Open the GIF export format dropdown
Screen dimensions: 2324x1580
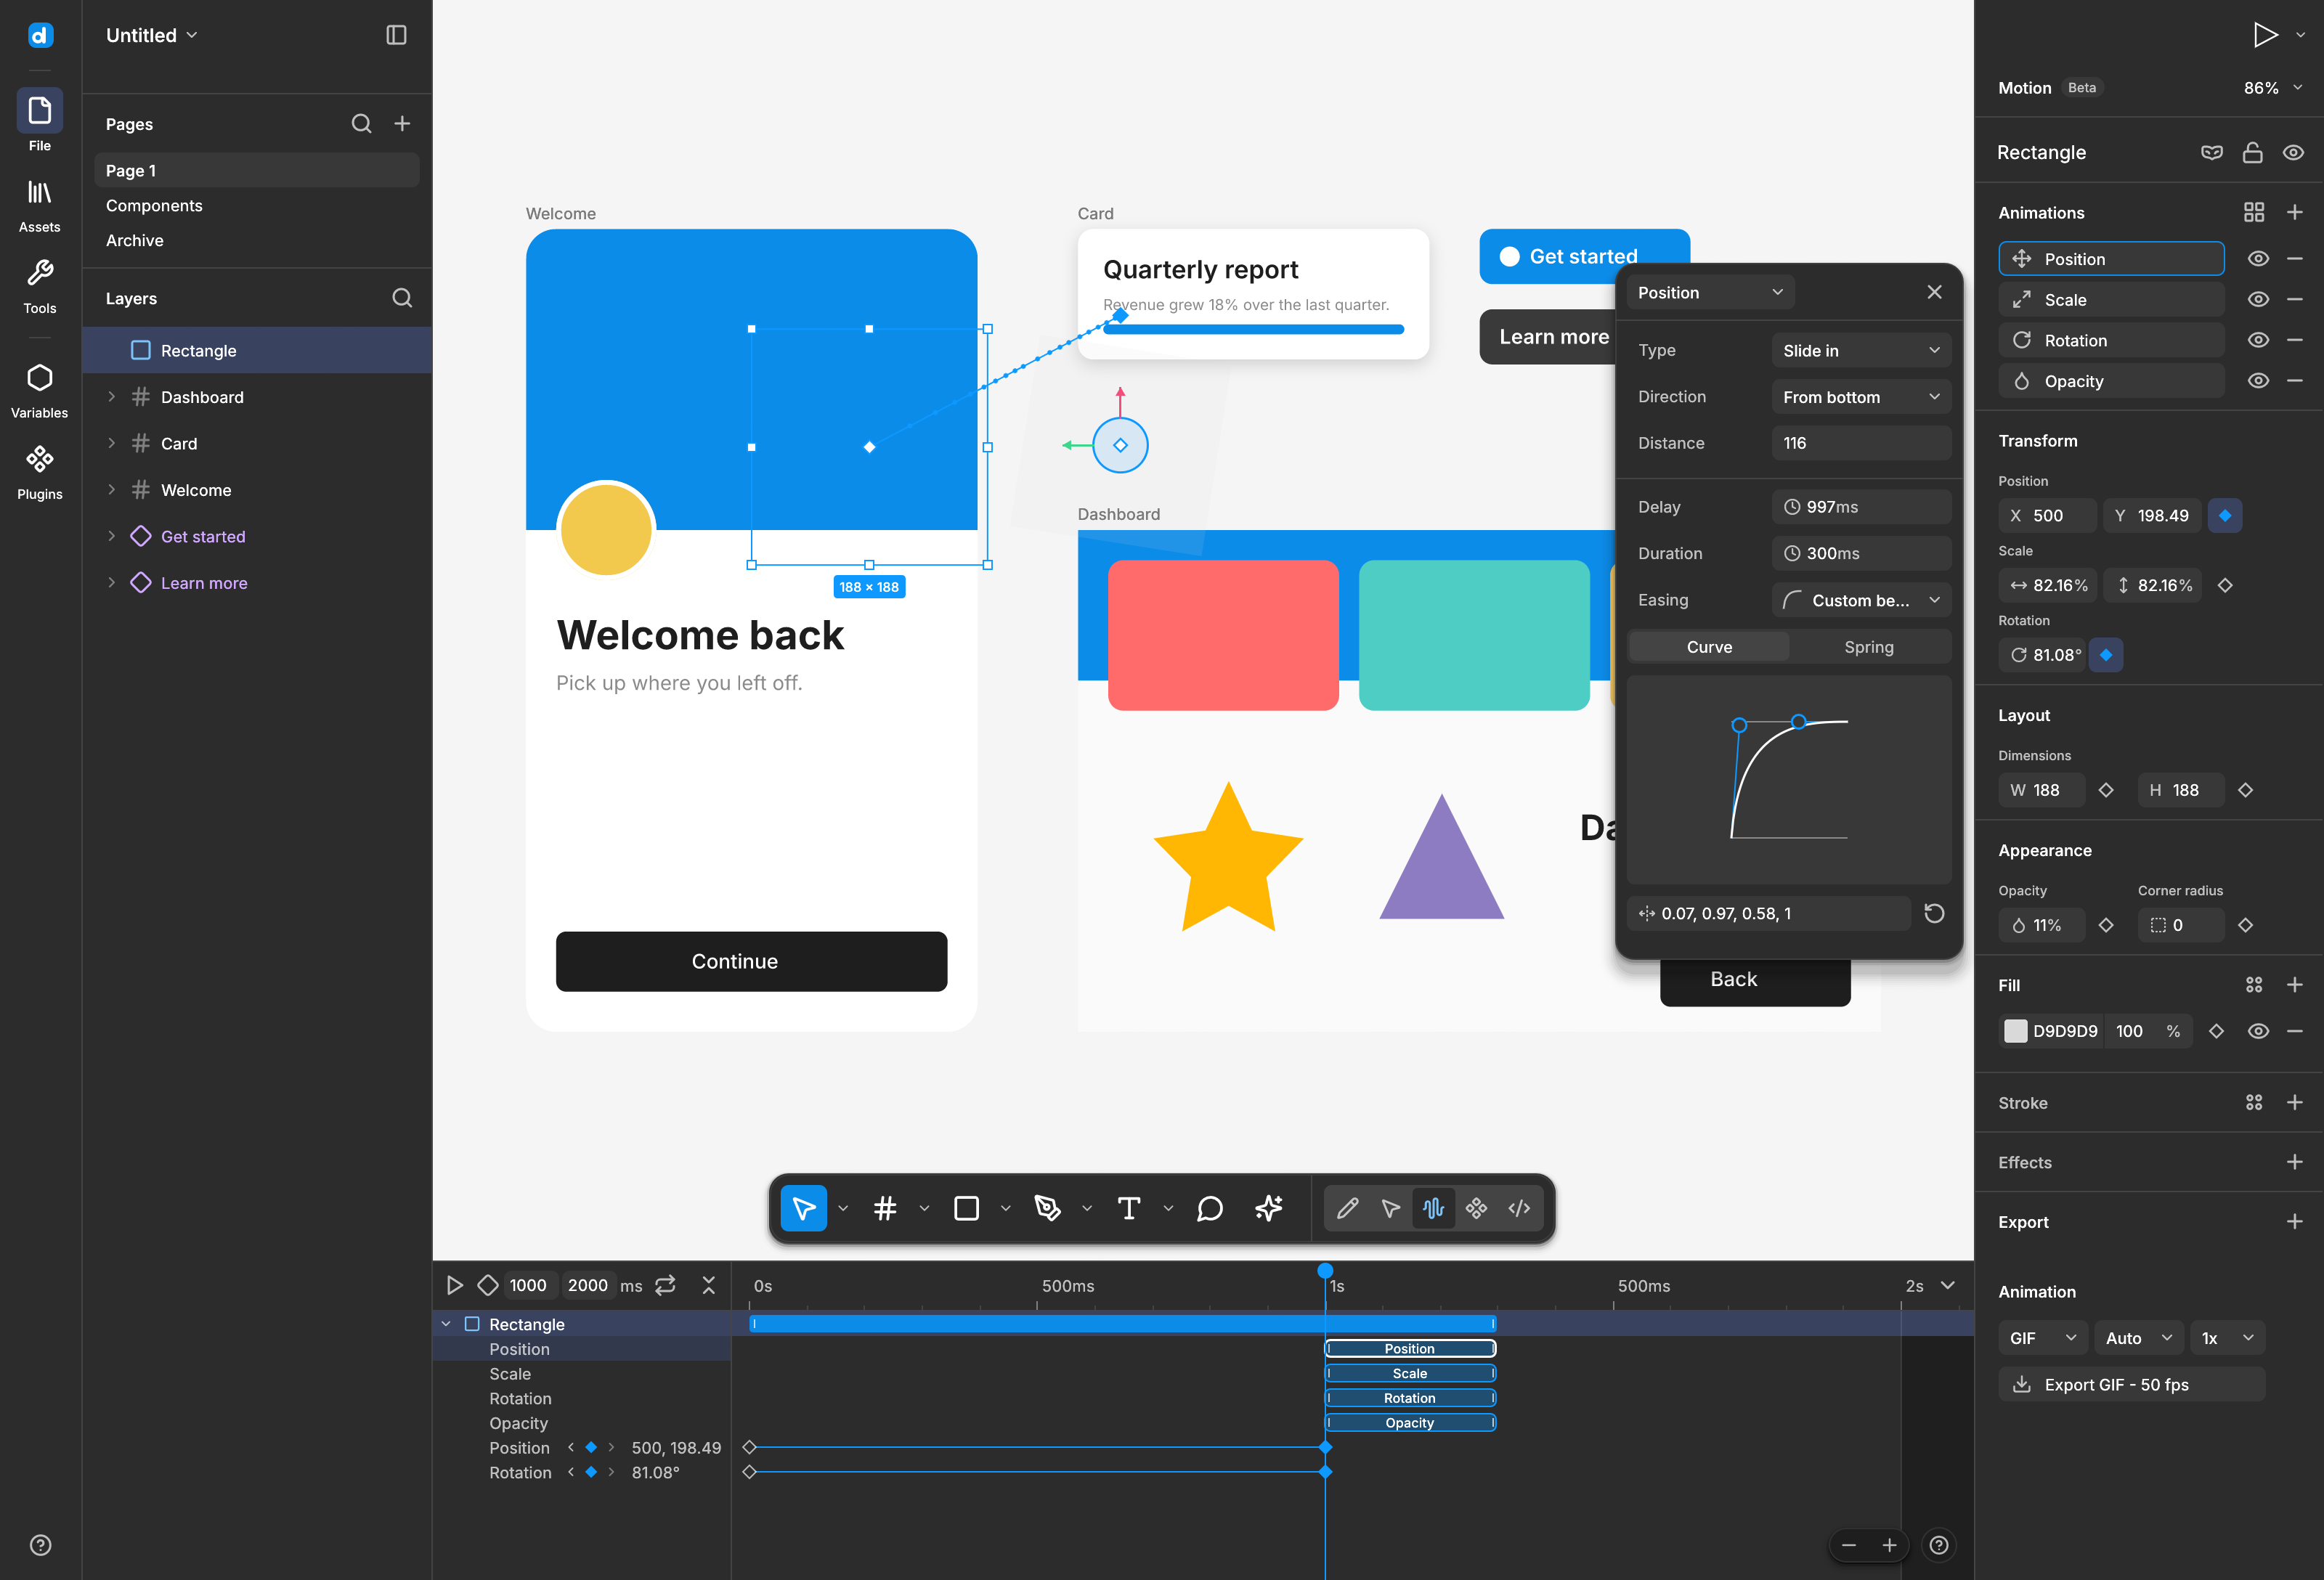2042,1338
